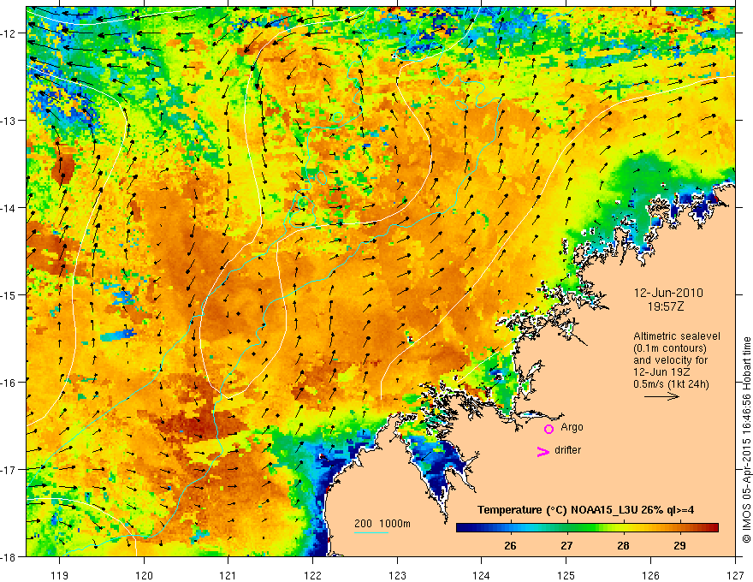The height and width of the screenshot is (582, 753).
Task: Click the longitude axis label '120'
Action: [x=144, y=575]
